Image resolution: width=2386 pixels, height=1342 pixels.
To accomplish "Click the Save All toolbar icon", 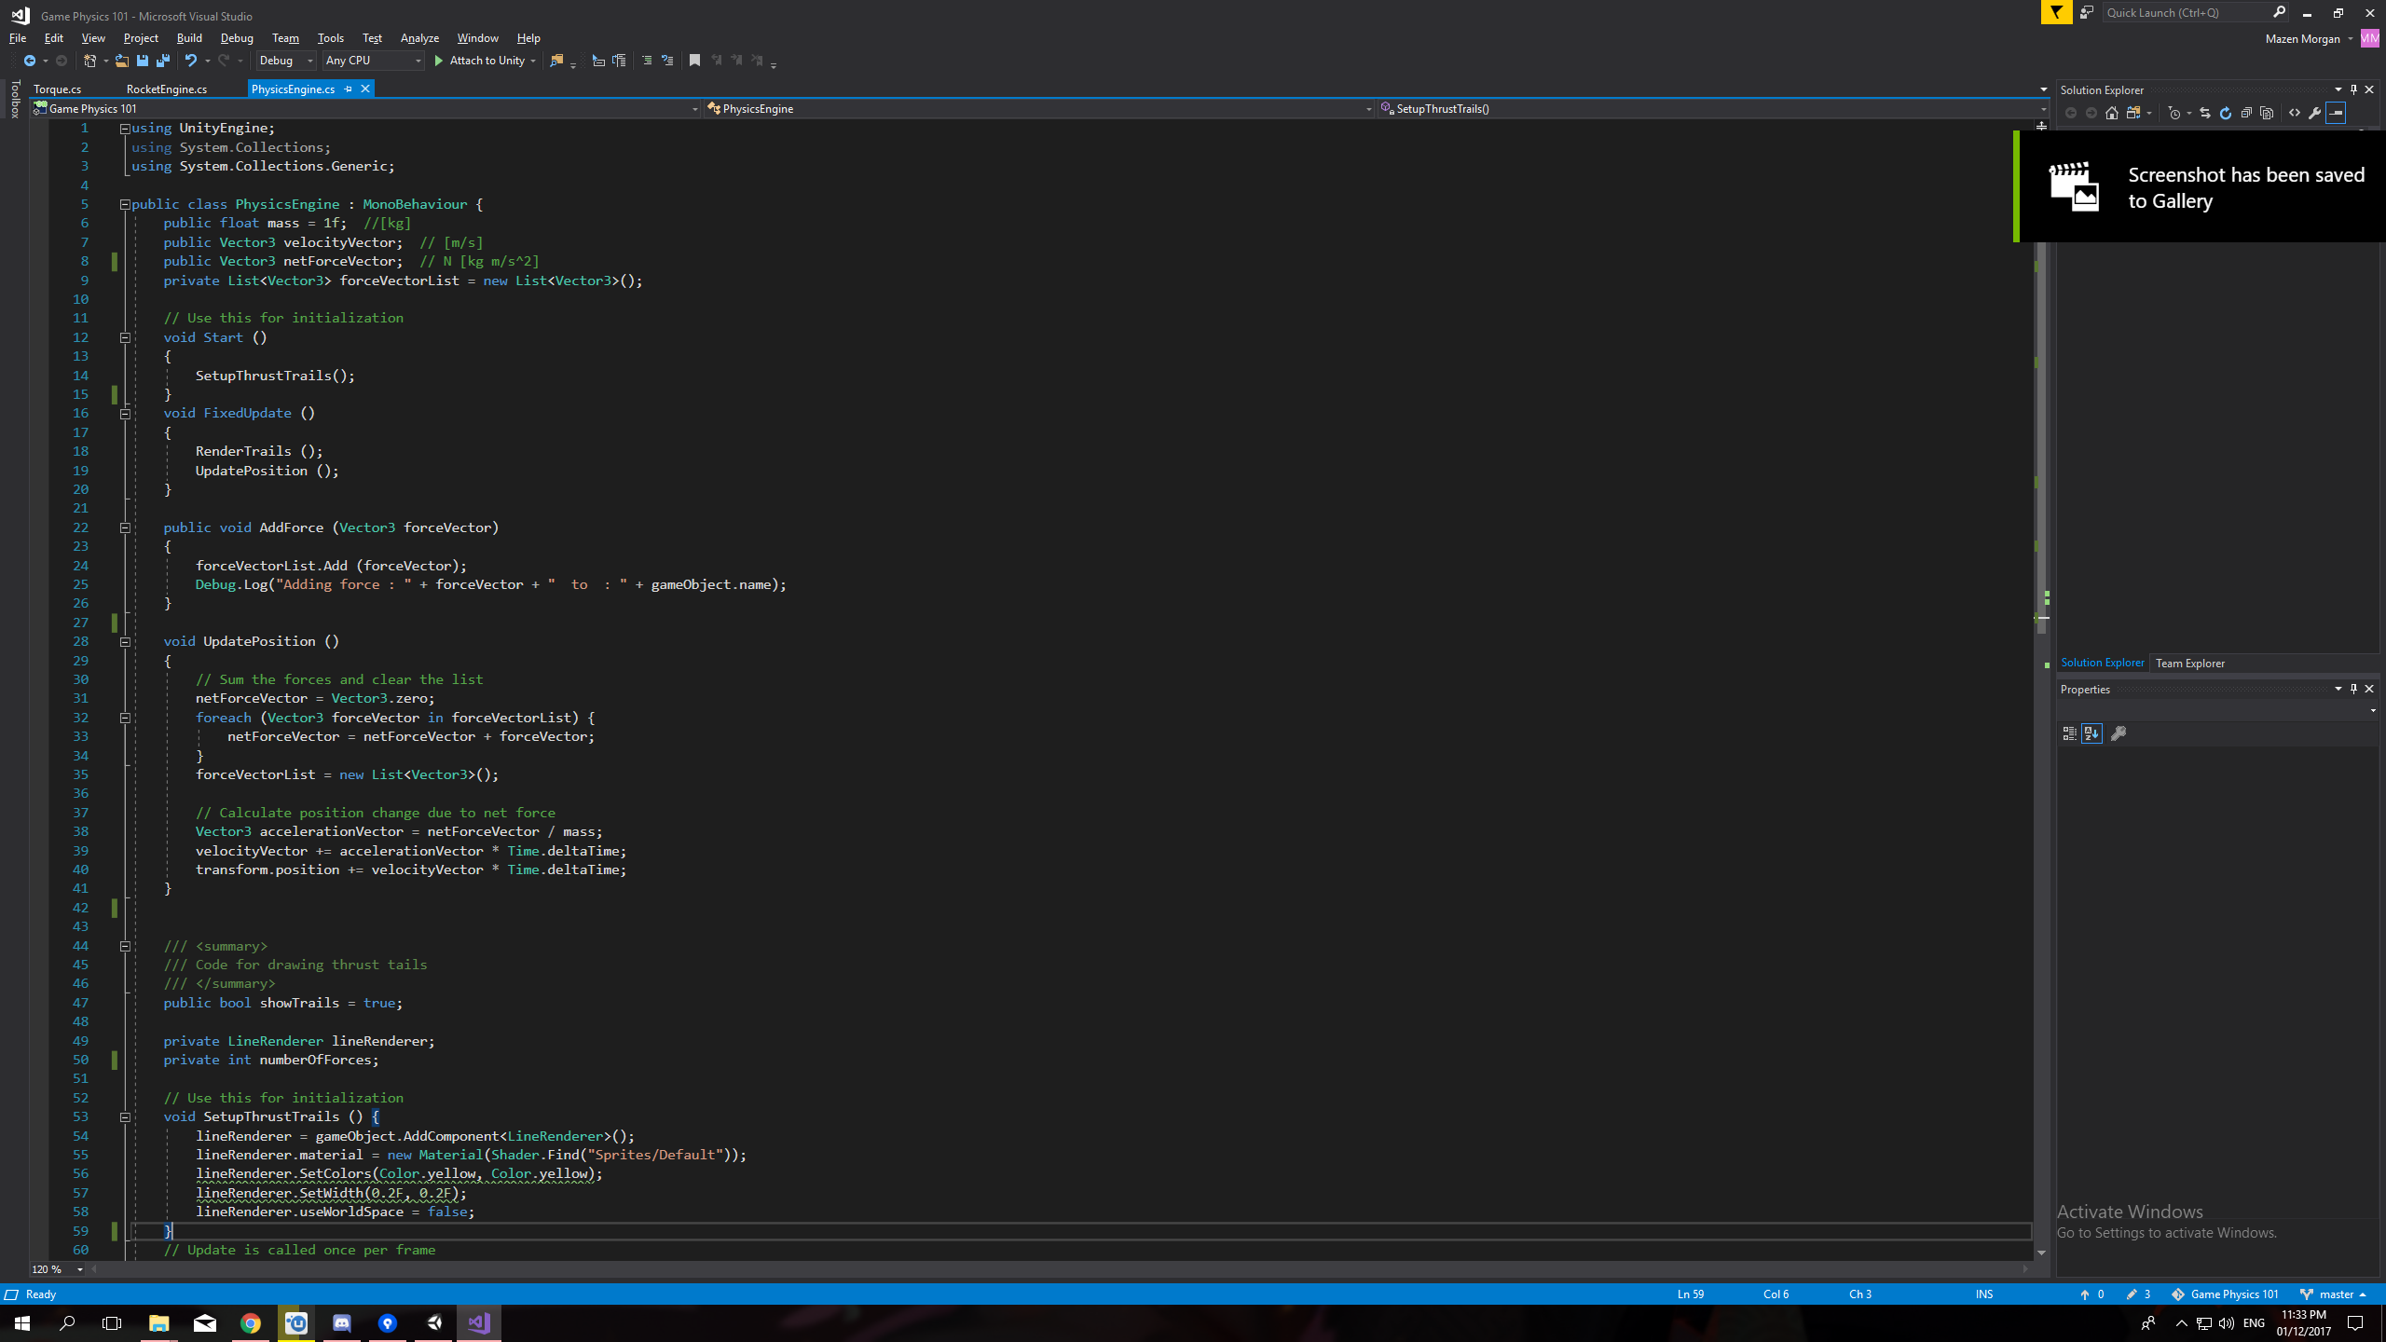I will tap(163, 61).
